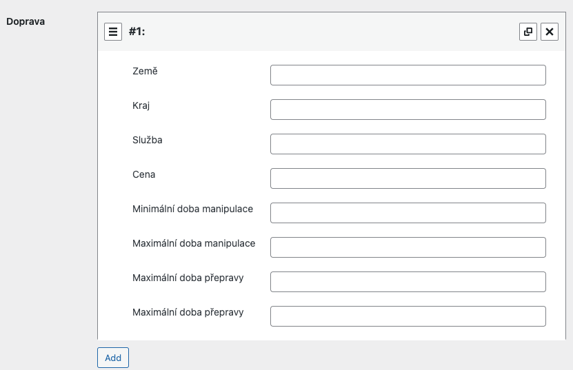Click the Doprava section heading
573x370 pixels.
point(26,21)
